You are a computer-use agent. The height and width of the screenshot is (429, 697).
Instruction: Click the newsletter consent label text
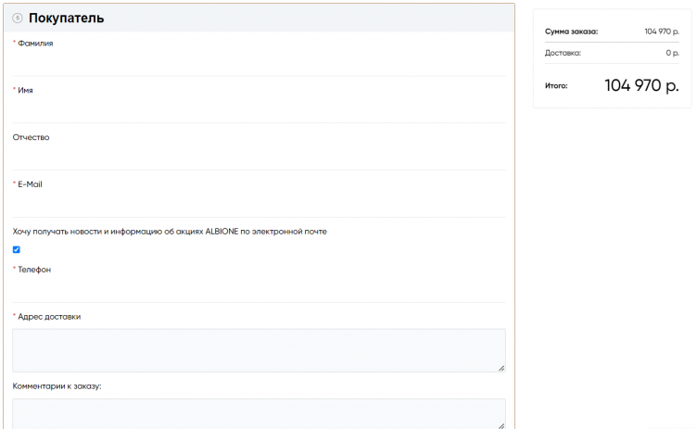[170, 232]
